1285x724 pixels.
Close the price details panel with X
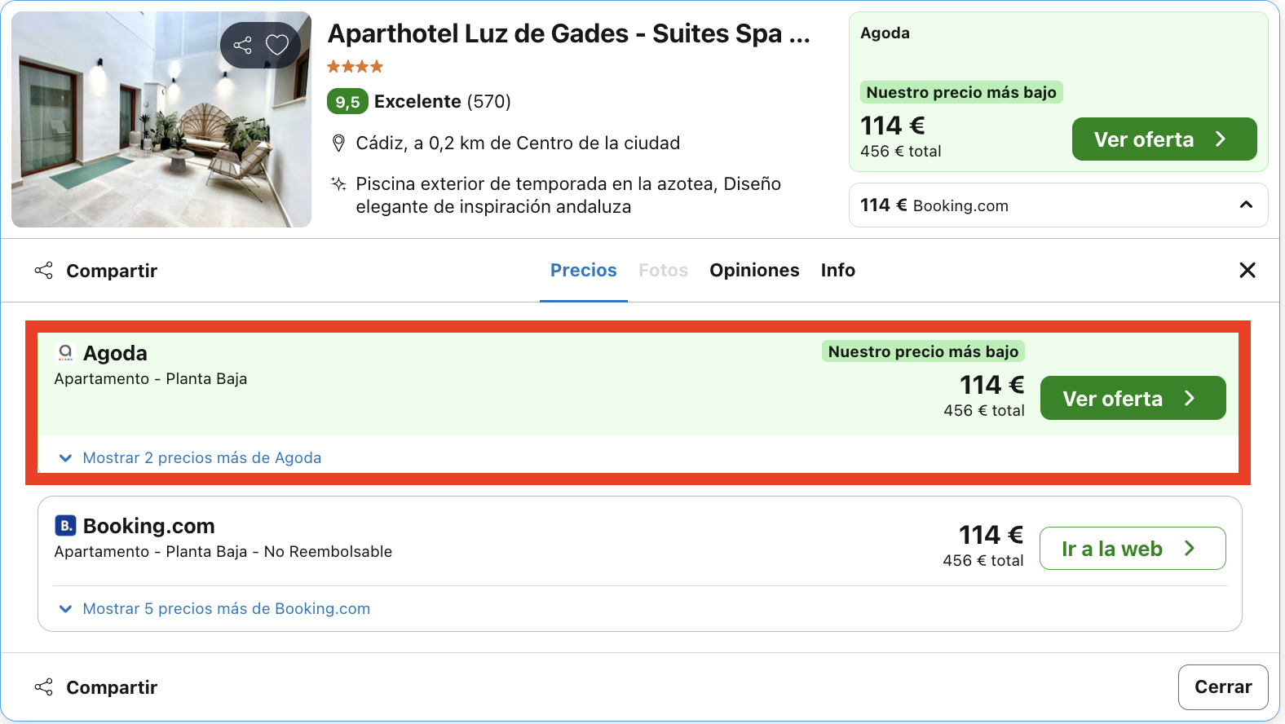(1247, 270)
